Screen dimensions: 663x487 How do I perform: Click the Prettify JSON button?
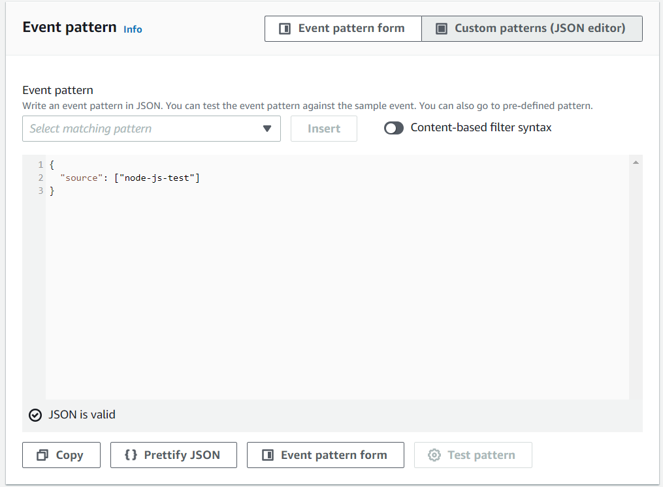[x=173, y=455]
